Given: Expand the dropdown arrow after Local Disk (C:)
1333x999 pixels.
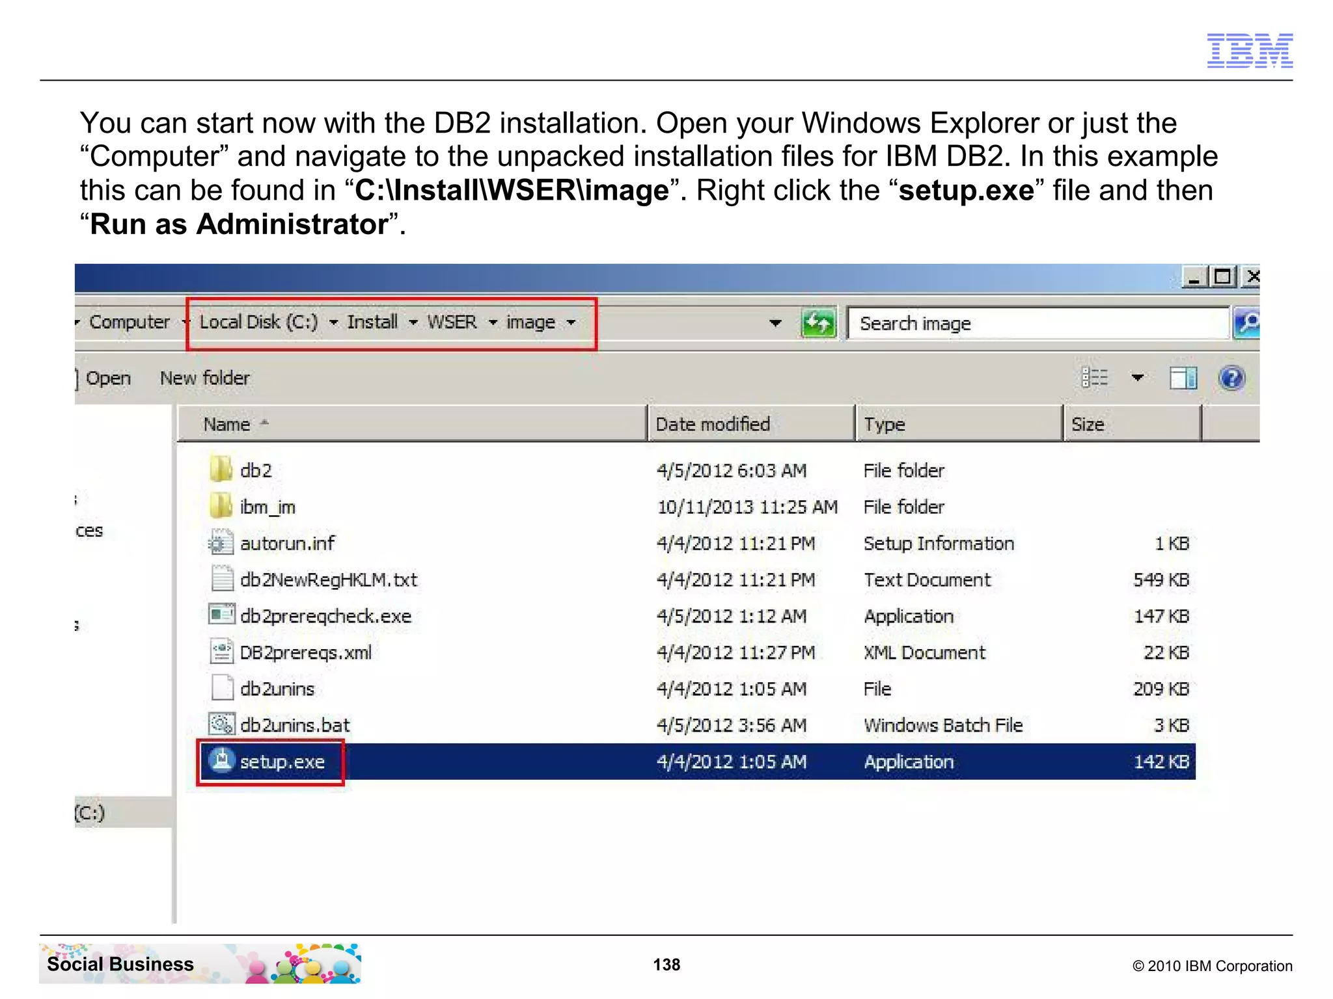Looking at the screenshot, I should point(333,323).
